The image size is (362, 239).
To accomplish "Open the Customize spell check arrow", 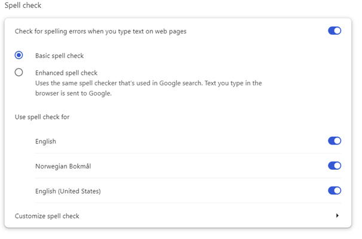I will [x=337, y=216].
